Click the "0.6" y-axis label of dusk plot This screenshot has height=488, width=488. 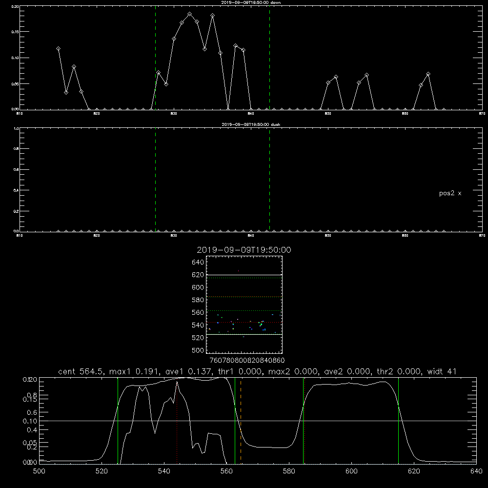(16, 170)
